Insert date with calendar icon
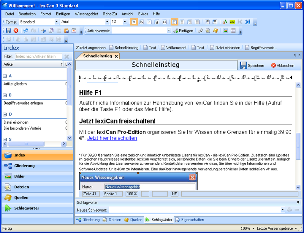The height and width of the screenshot is (233, 304). [74, 31]
